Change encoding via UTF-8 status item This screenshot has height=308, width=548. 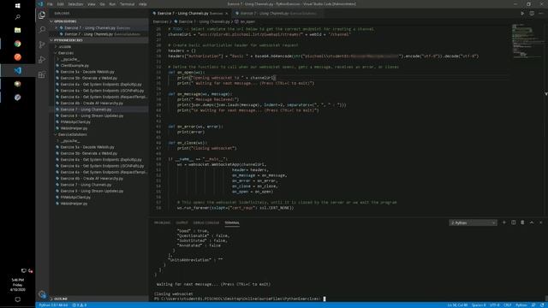point(494,305)
